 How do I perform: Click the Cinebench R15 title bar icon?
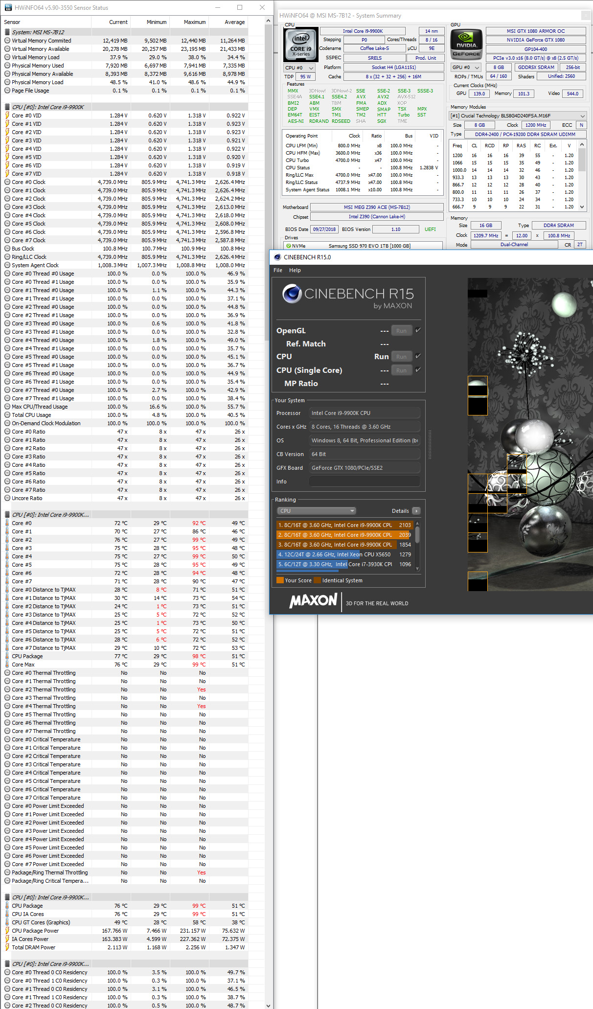[x=277, y=257]
